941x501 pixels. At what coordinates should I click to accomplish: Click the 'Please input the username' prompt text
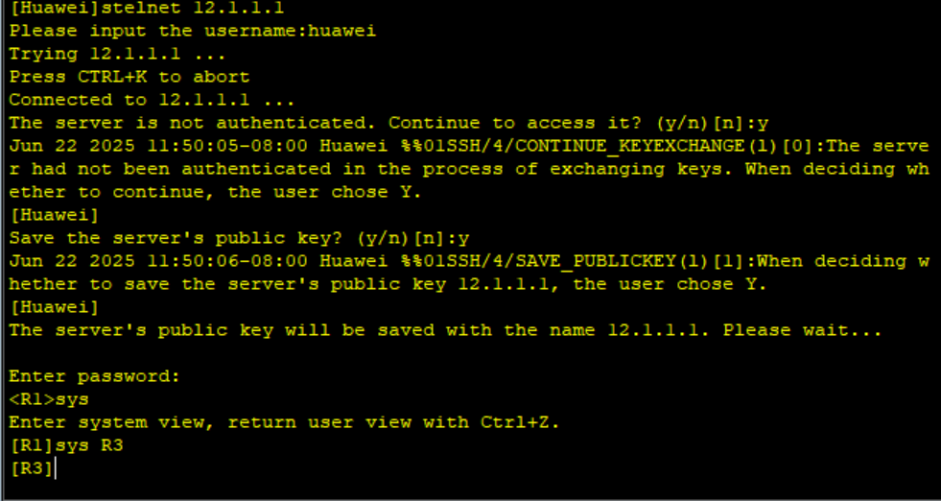(x=158, y=31)
